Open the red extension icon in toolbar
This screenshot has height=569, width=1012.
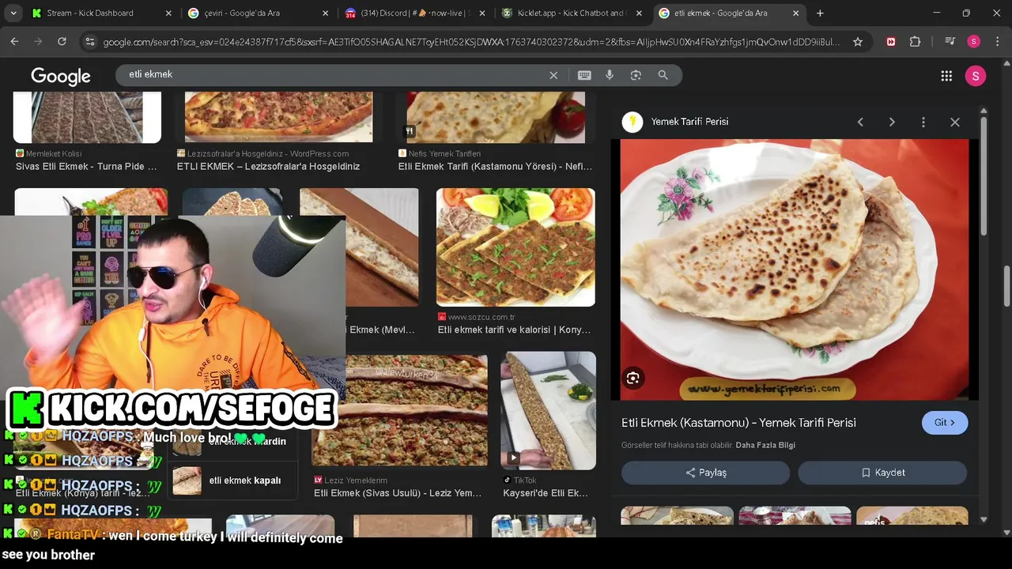[891, 42]
